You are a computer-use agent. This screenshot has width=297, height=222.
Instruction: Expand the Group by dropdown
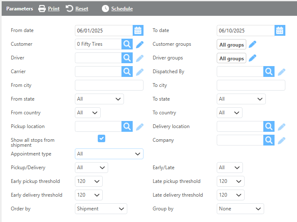pyautogui.click(x=240, y=209)
